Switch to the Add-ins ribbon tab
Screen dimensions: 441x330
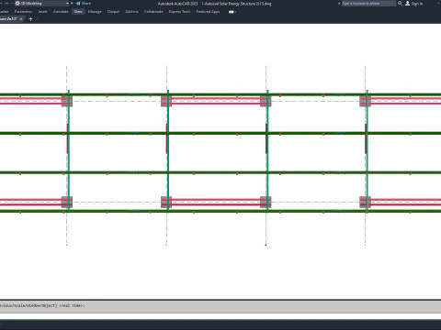tap(131, 12)
